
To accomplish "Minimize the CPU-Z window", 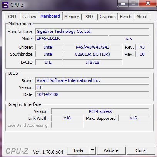I will [123, 3].
